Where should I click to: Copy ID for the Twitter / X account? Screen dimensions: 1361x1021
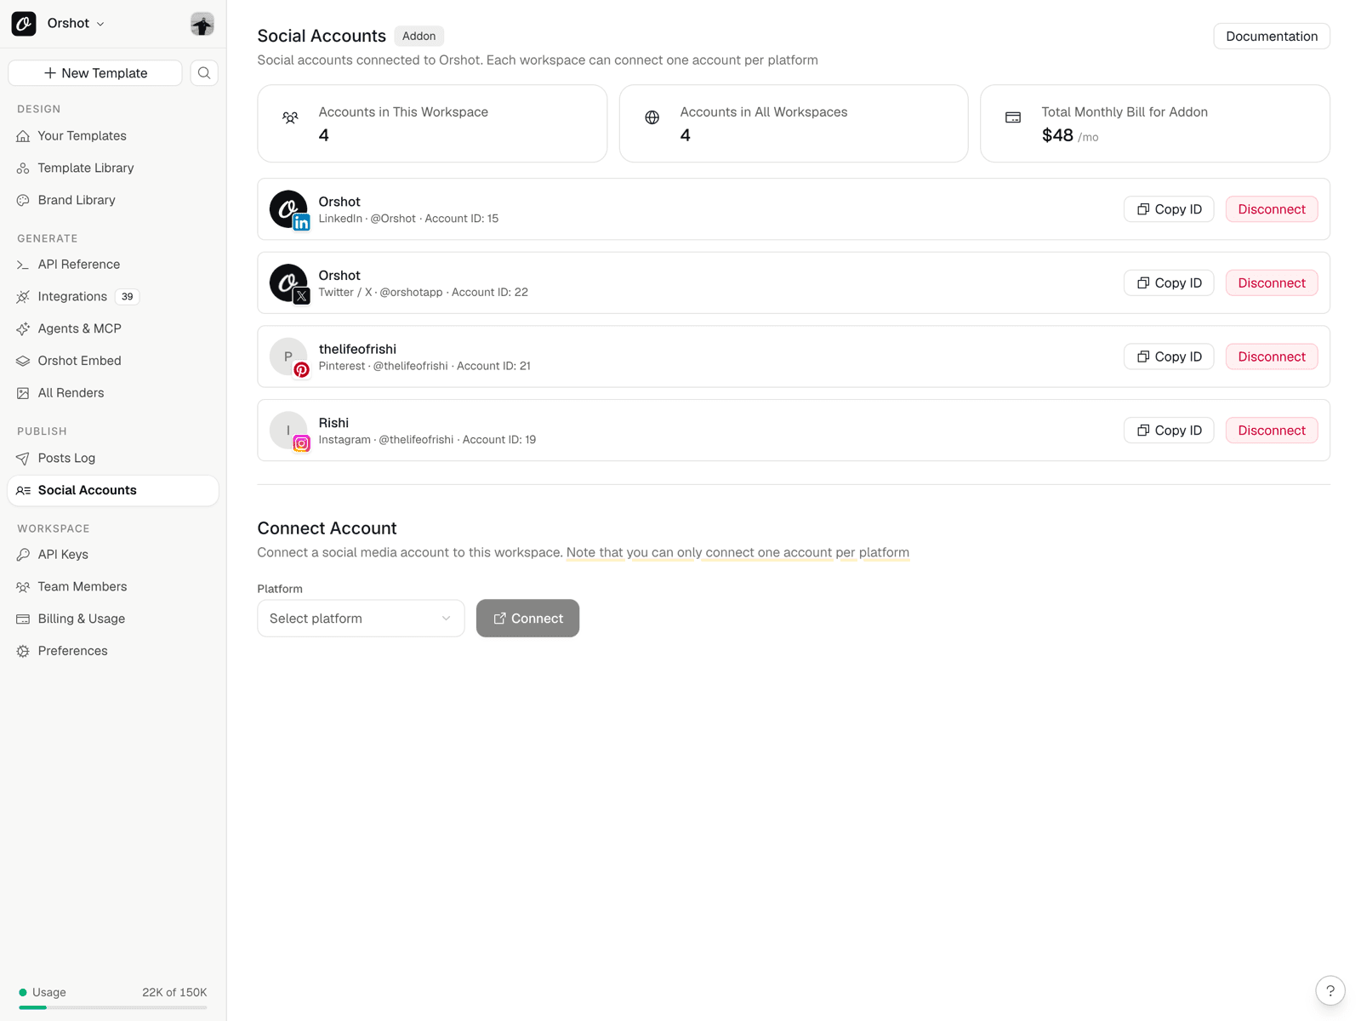click(1170, 283)
